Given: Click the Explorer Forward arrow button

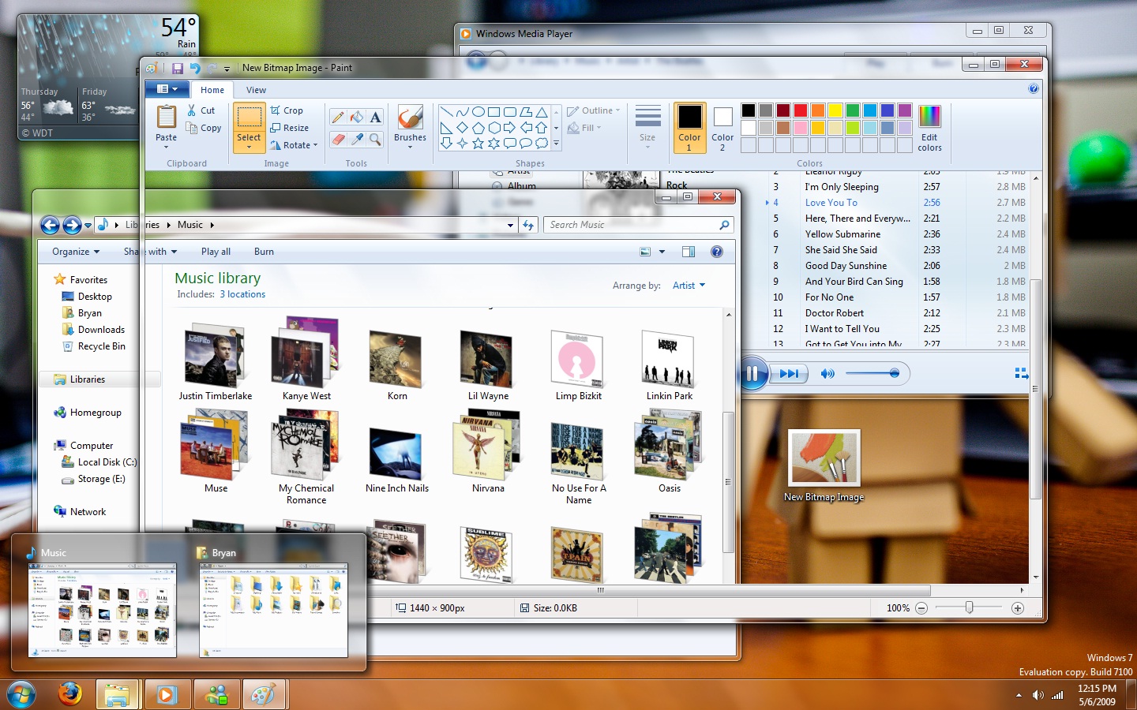Looking at the screenshot, I should (x=72, y=226).
